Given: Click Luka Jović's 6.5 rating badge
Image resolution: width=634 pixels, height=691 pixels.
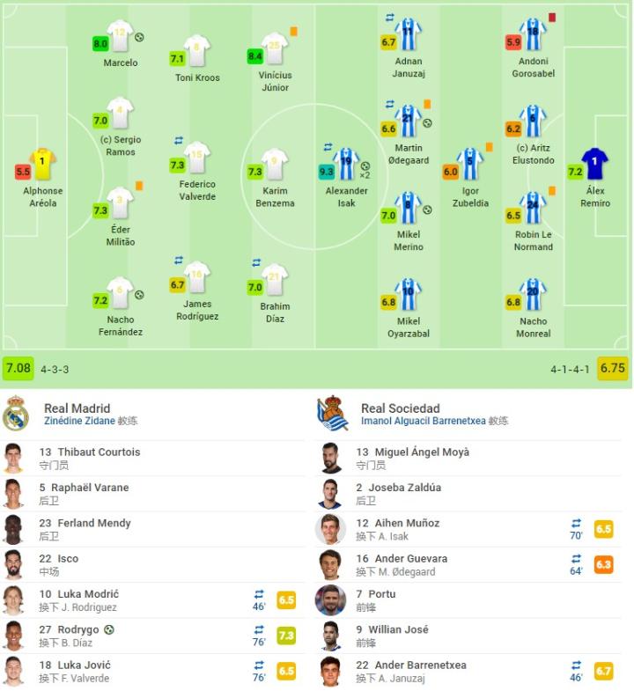Looking at the screenshot, I should (x=286, y=671).
